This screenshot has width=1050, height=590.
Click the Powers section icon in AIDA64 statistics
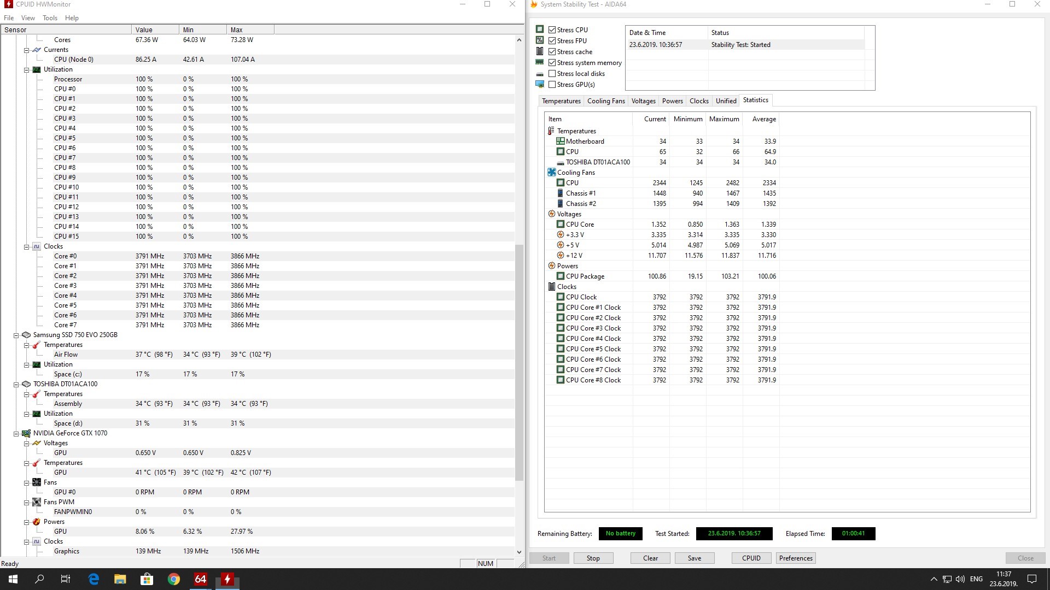point(551,266)
